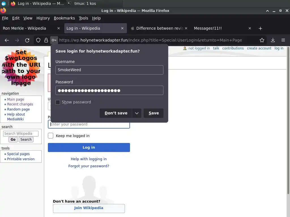Click the Don't save button
This screenshot has height=217, width=290.
coord(116,113)
